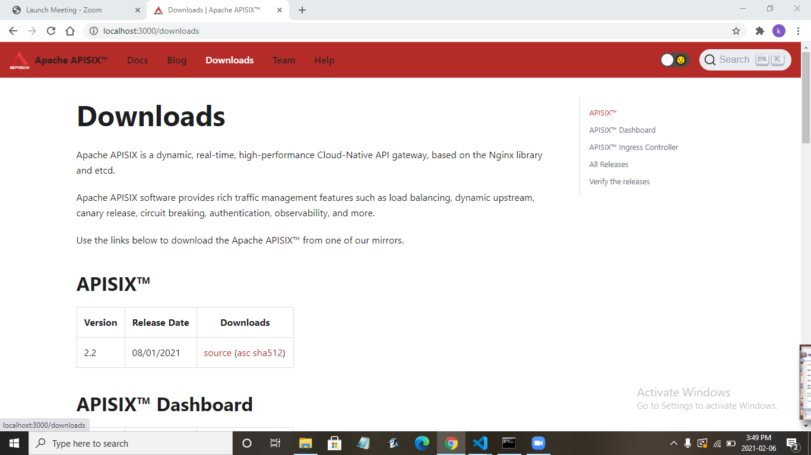Open Chrome extensions puzzle icon
Image resolution: width=811 pixels, height=455 pixels.
760,31
